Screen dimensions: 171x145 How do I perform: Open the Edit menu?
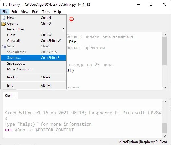[x=14, y=12]
